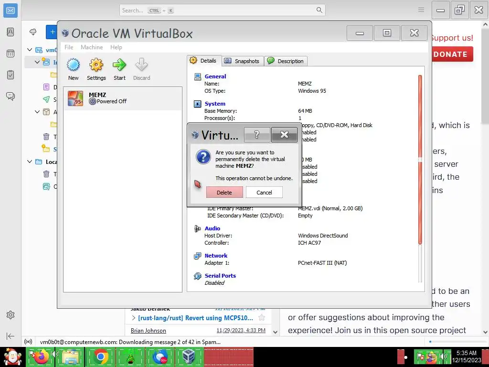Click the Christmas tree taskbar icon
Image resolution: width=489 pixels, height=367 pixels.
pos(130,357)
